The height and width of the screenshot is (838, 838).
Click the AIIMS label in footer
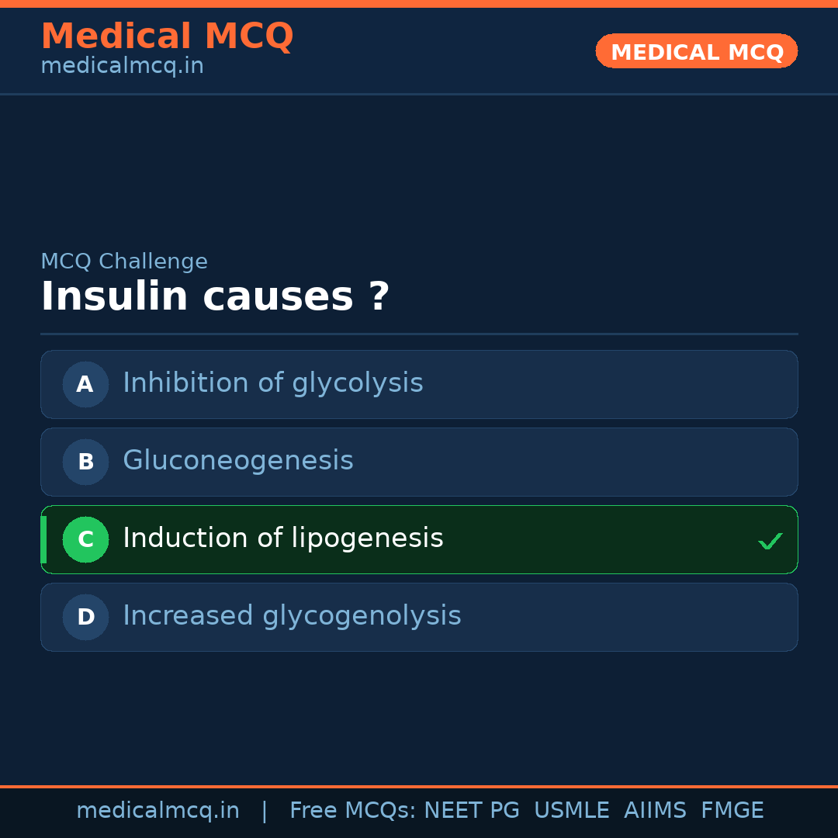(655, 811)
